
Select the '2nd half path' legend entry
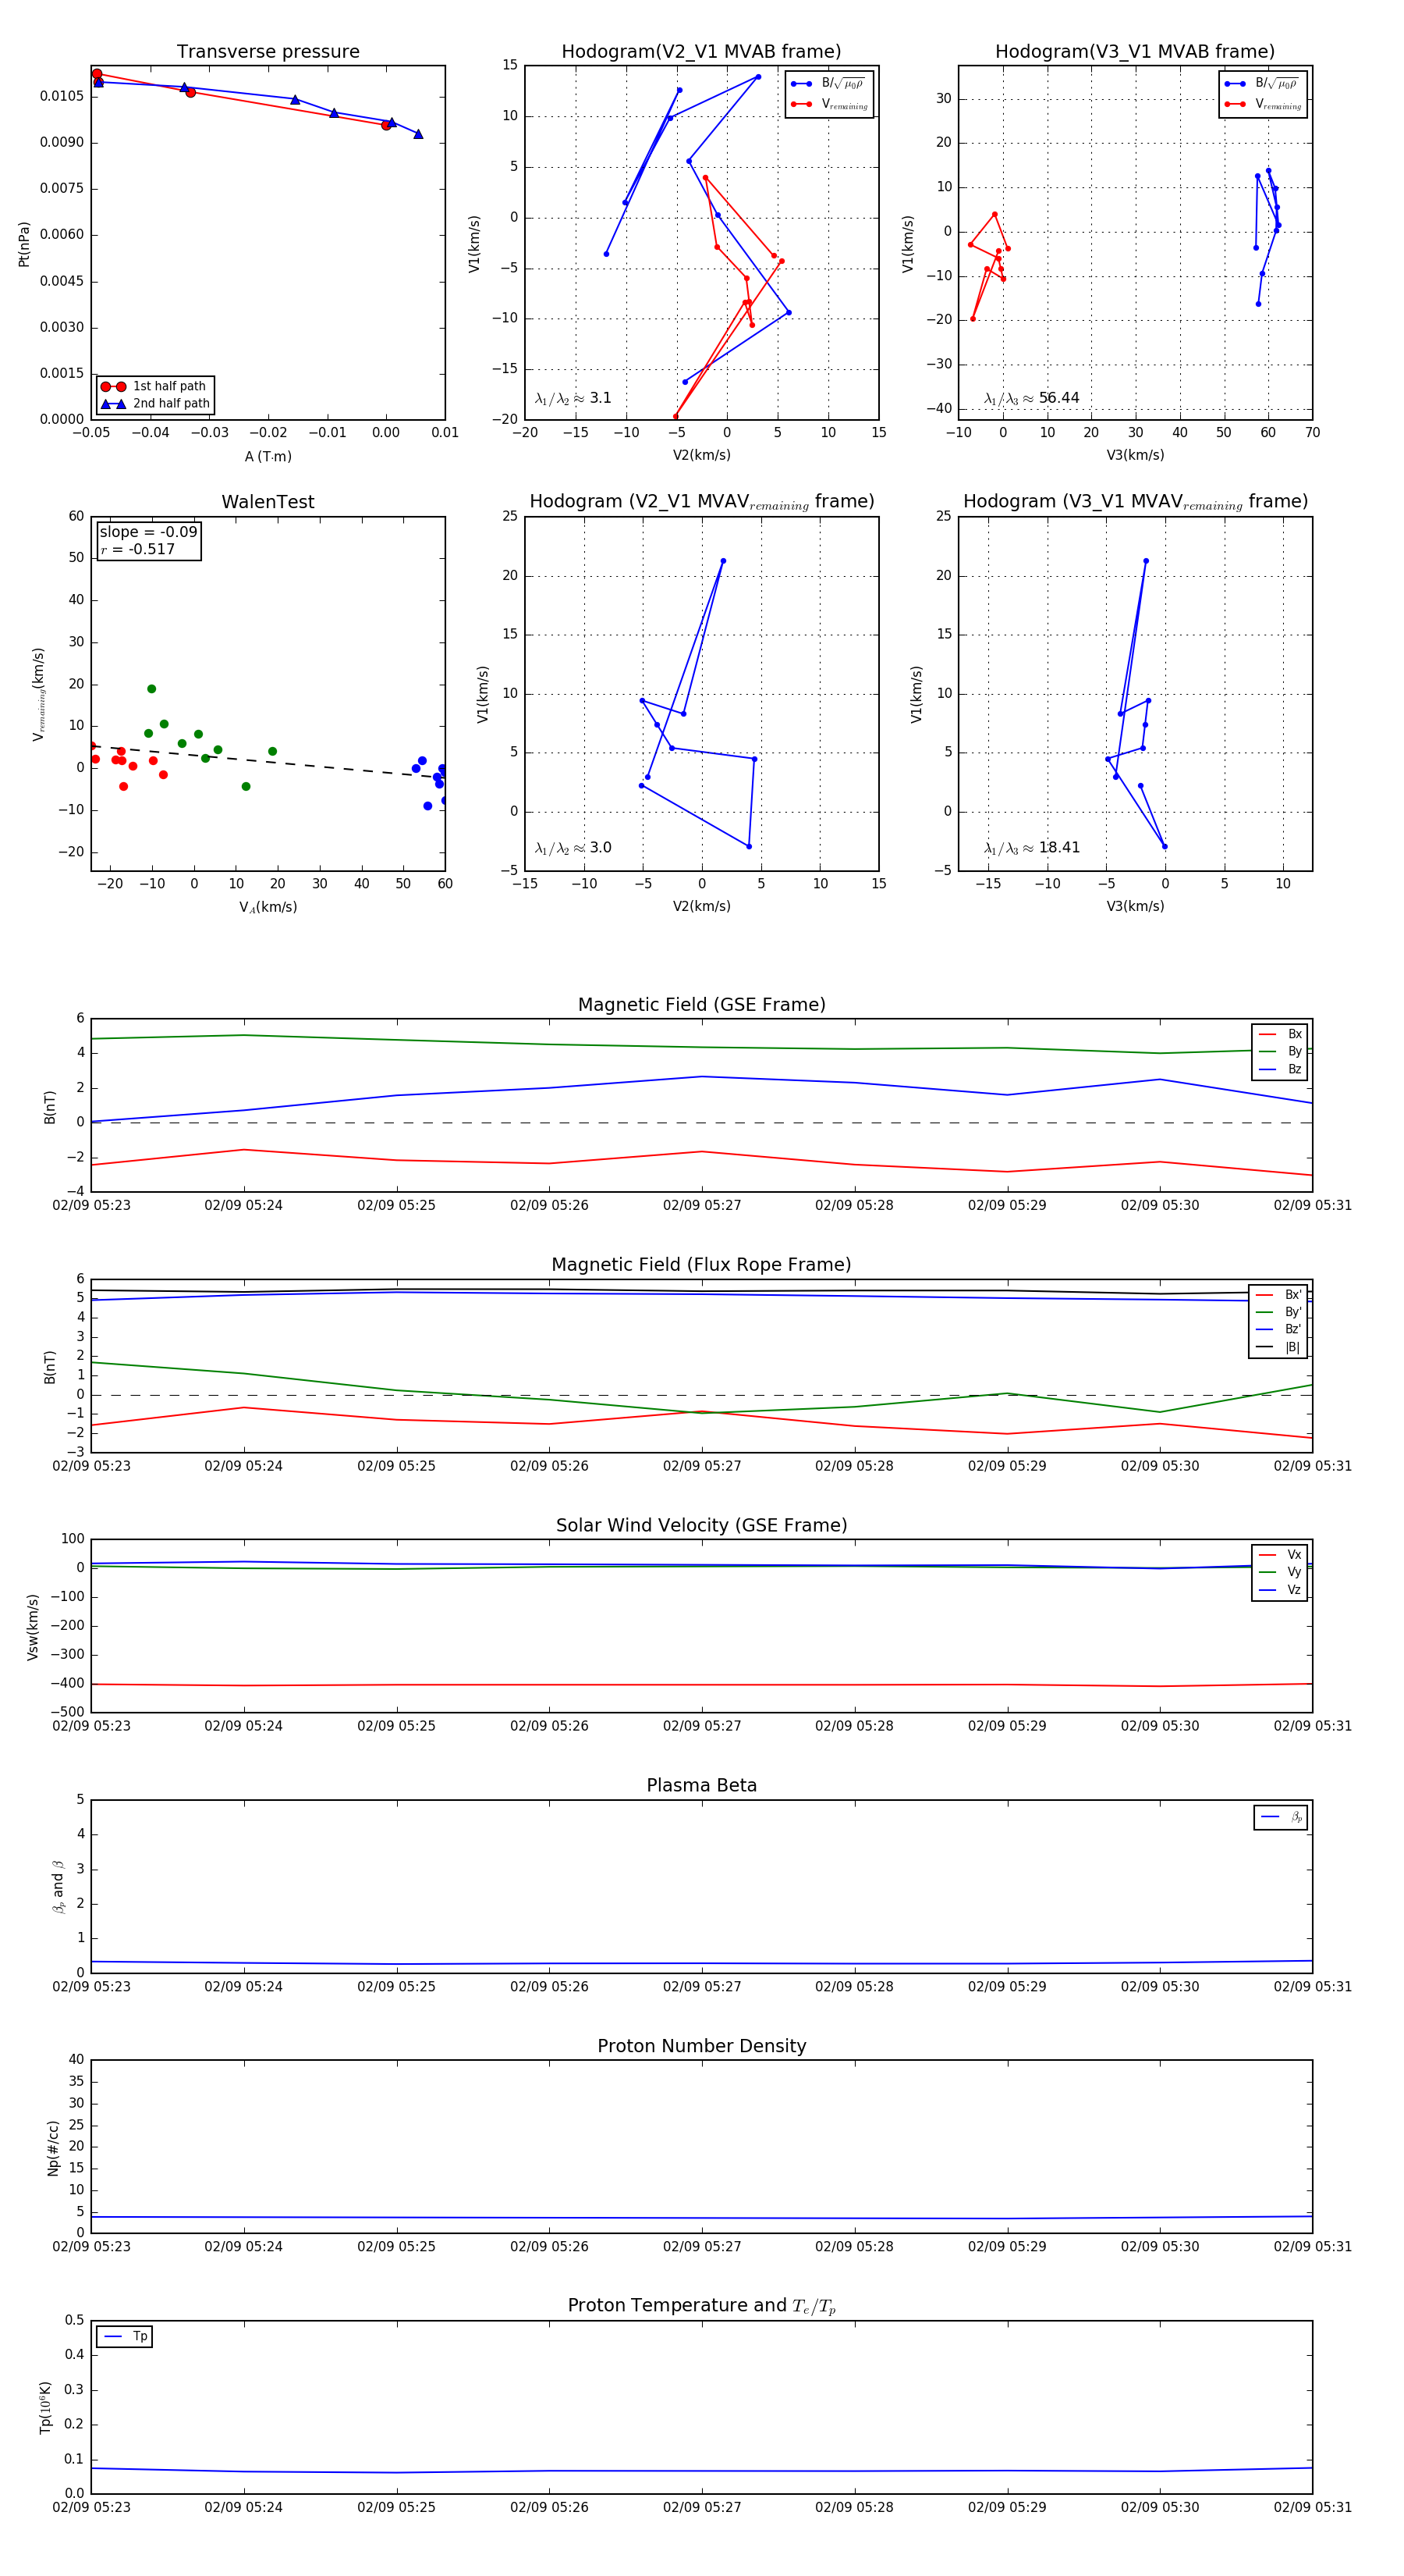[x=155, y=404]
